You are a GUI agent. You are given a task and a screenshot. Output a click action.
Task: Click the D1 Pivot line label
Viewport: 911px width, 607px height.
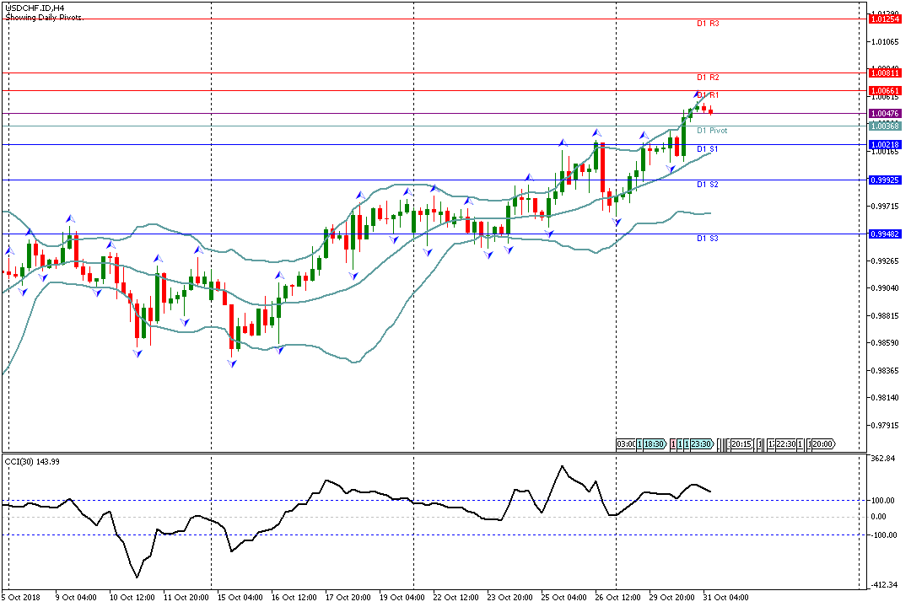(x=711, y=131)
